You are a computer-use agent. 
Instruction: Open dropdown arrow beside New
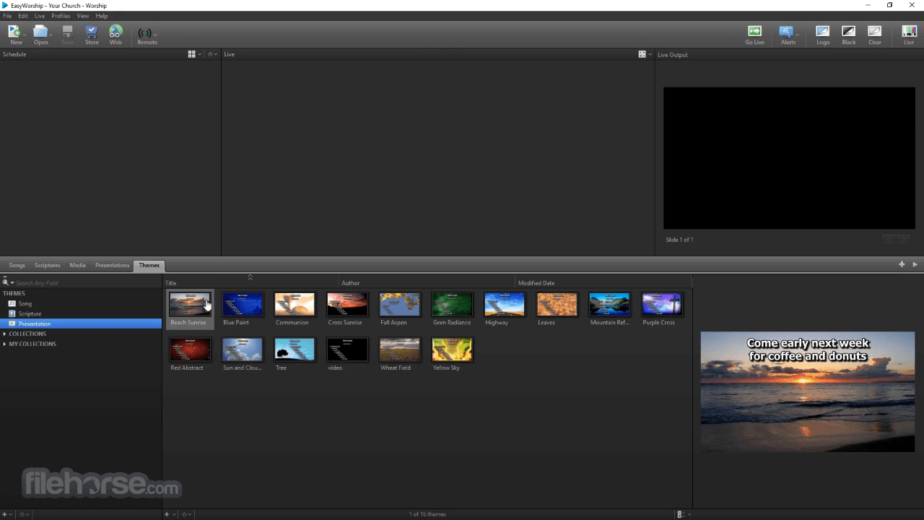[25, 34]
